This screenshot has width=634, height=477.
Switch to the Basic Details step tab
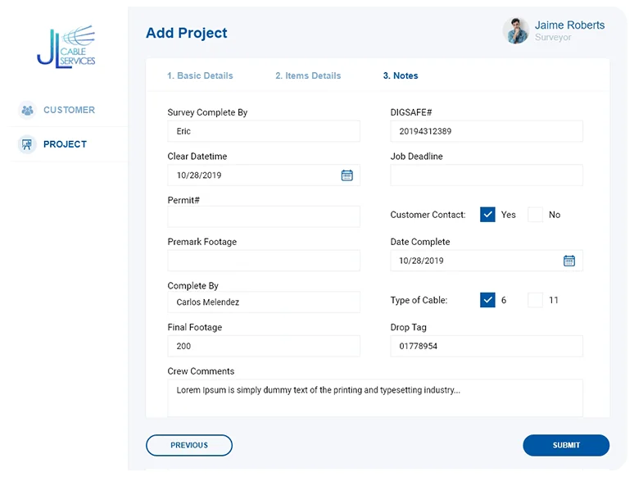200,75
